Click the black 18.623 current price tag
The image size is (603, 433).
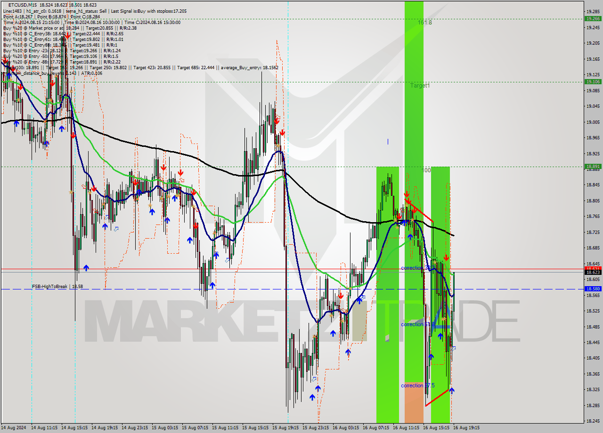(x=593, y=272)
